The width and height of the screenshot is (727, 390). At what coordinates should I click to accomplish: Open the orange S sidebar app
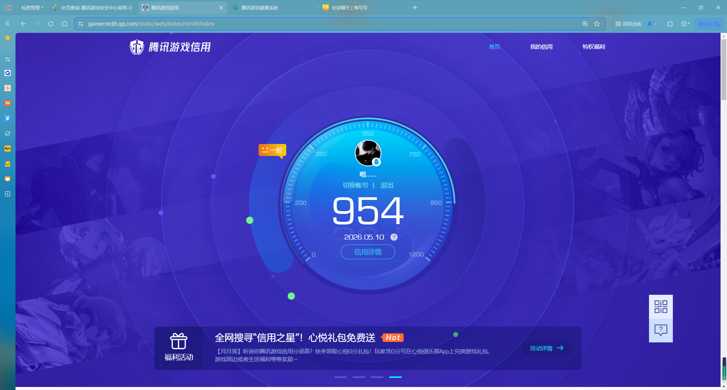pyautogui.click(x=8, y=88)
